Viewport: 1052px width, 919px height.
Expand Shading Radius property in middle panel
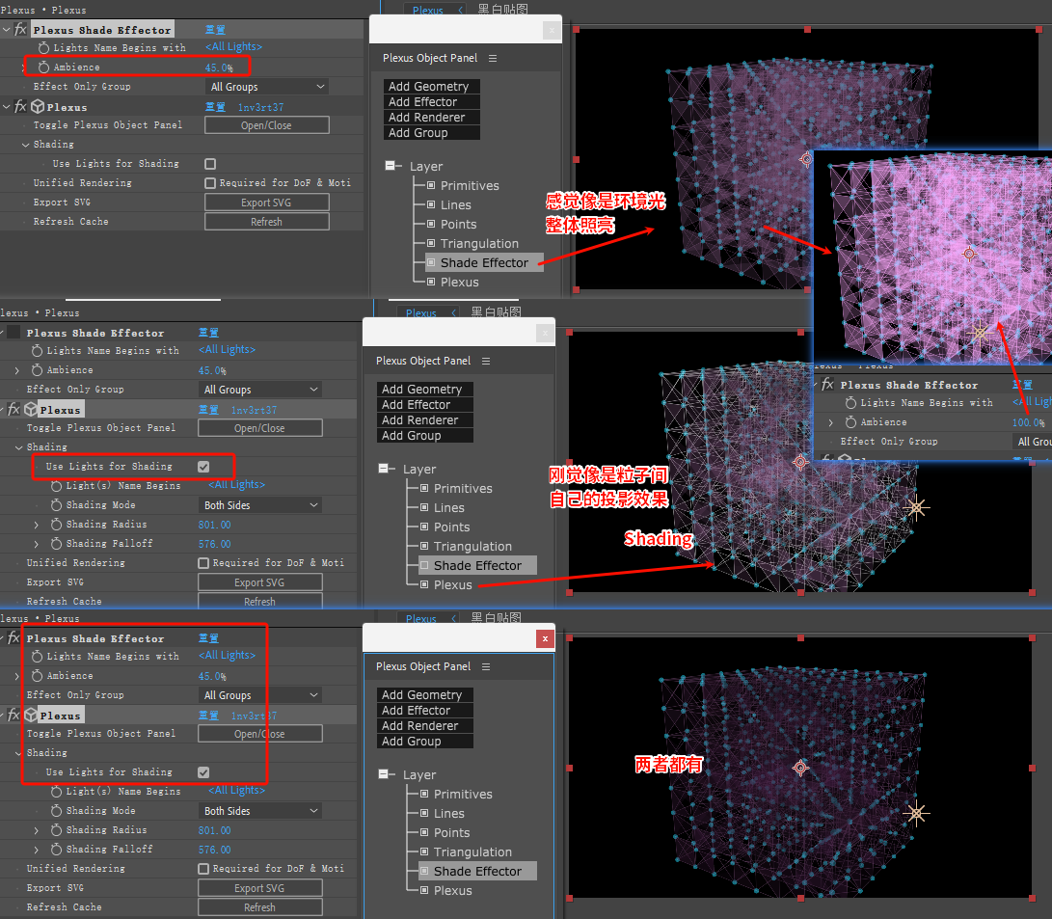tap(37, 525)
